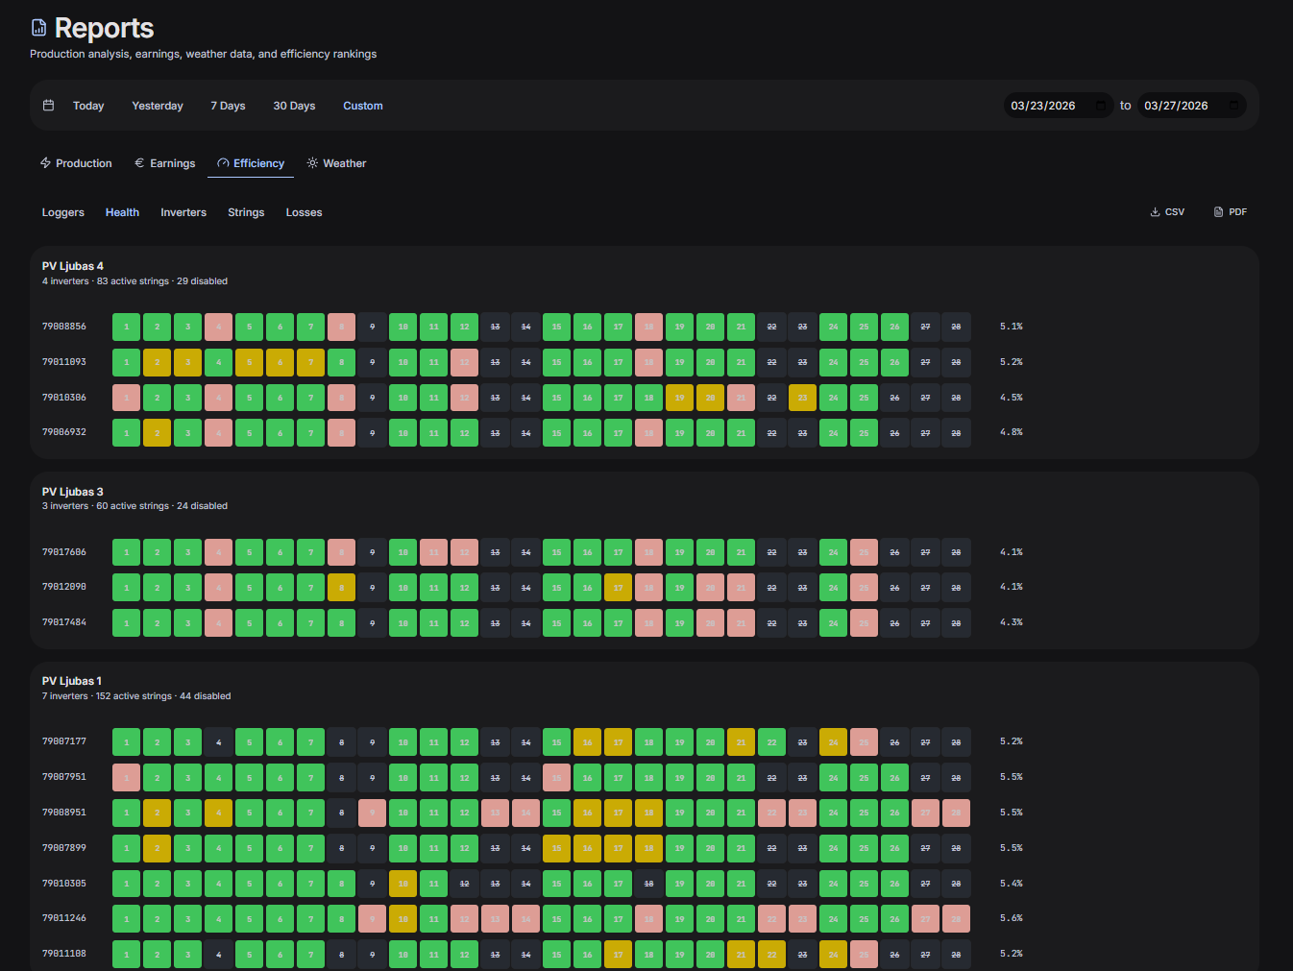Viewport: 1293px width, 971px height.
Task: Click the sun icon on the Weather tab
Action: [x=311, y=163]
